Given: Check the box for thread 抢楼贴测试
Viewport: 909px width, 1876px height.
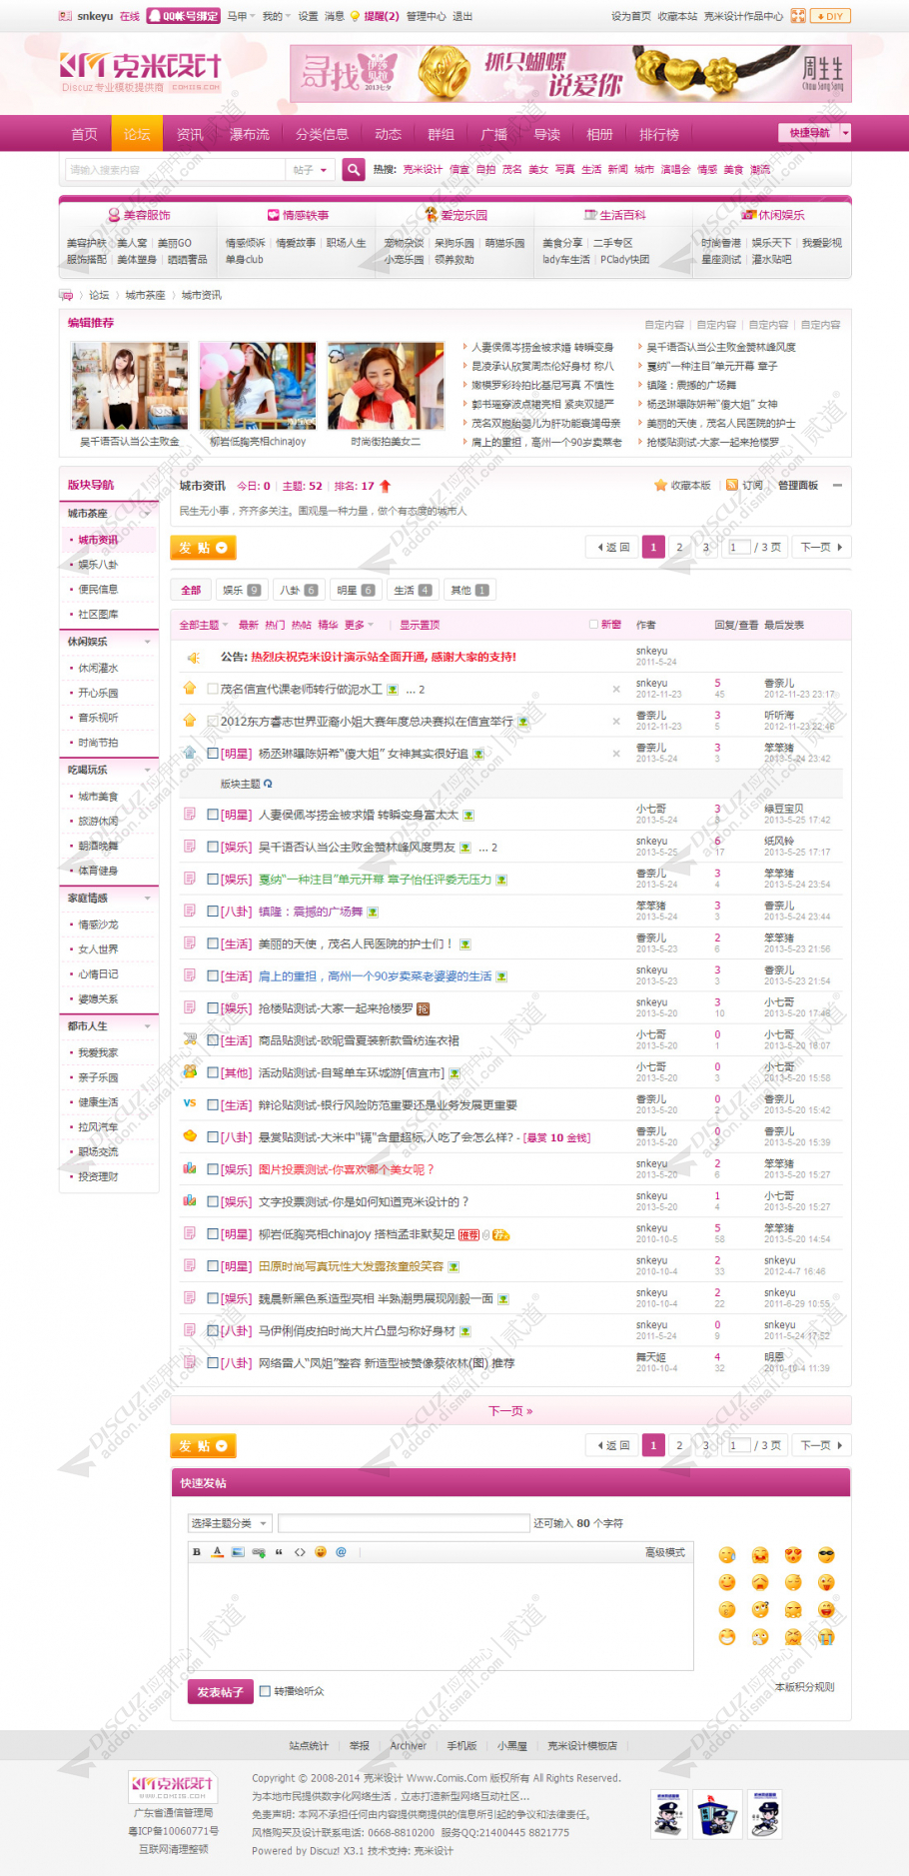Looking at the screenshot, I should 213,1008.
